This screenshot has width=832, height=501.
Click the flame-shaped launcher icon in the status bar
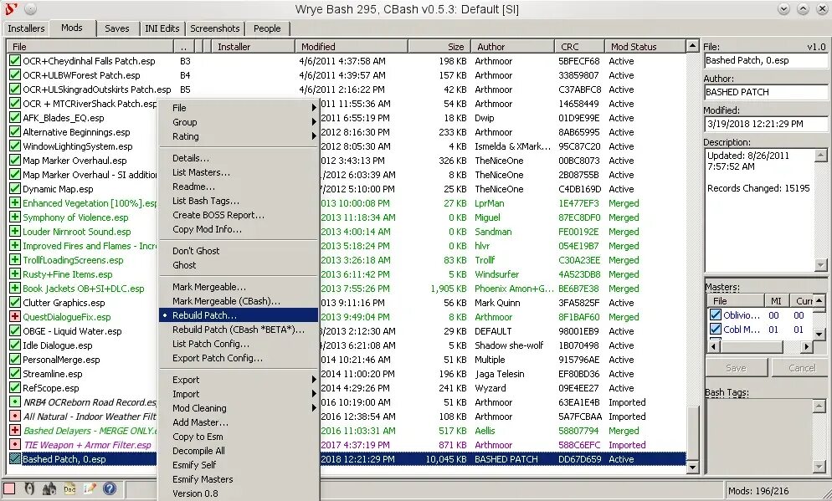pos(49,488)
